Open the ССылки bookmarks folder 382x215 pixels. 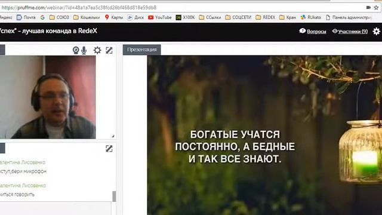pos(210,17)
